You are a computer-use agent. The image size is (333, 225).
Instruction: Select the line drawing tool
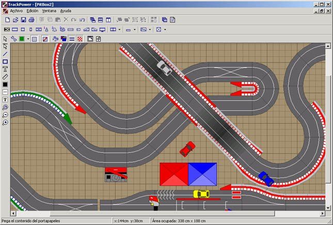click(x=5, y=54)
